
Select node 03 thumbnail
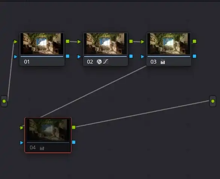point(169,44)
